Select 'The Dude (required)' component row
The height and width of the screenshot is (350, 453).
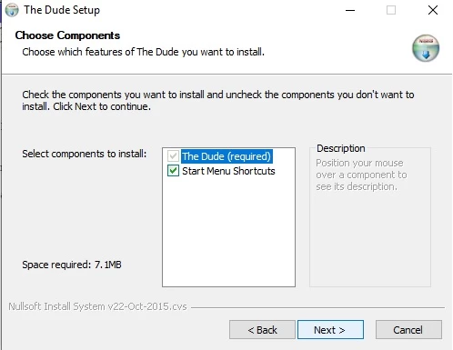point(226,156)
